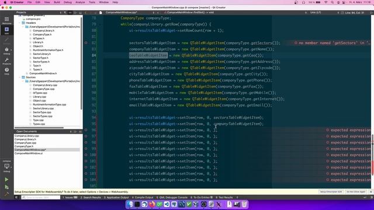Open the Debug mode
Viewport: 374px width, 210px height.
coord(6,51)
